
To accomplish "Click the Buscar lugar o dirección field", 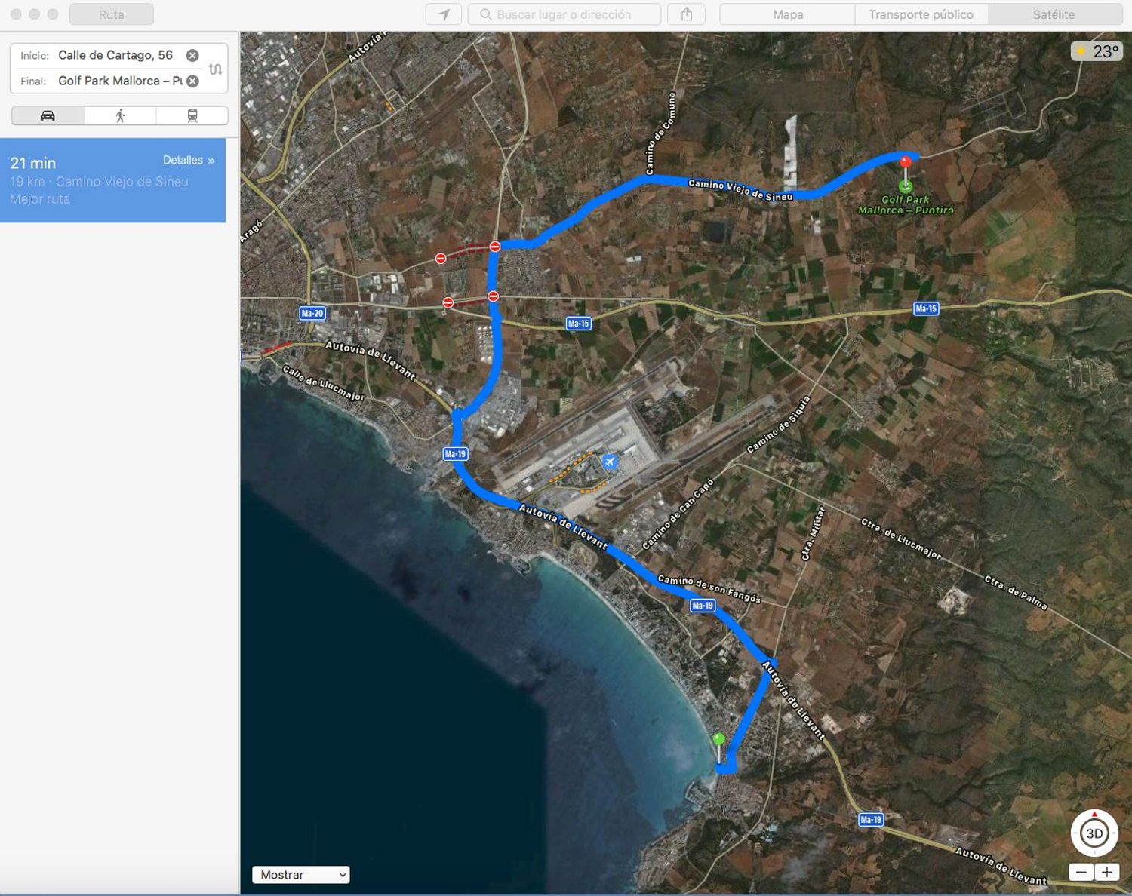I will point(564,14).
